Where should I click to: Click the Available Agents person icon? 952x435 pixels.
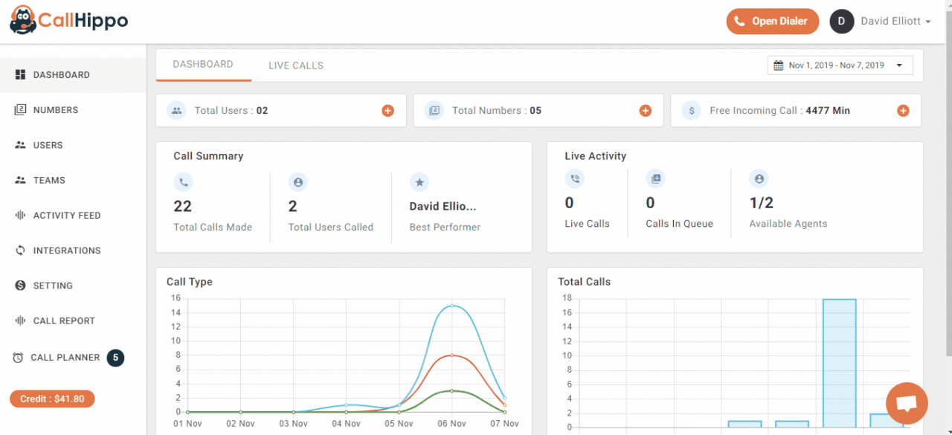[x=759, y=178]
